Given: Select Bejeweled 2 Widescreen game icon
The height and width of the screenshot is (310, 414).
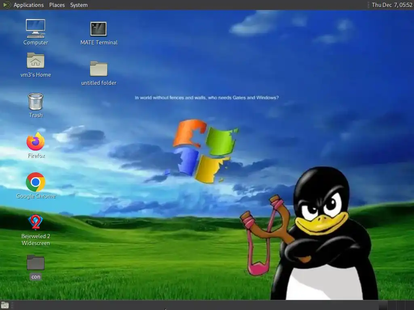Looking at the screenshot, I should point(36,230).
